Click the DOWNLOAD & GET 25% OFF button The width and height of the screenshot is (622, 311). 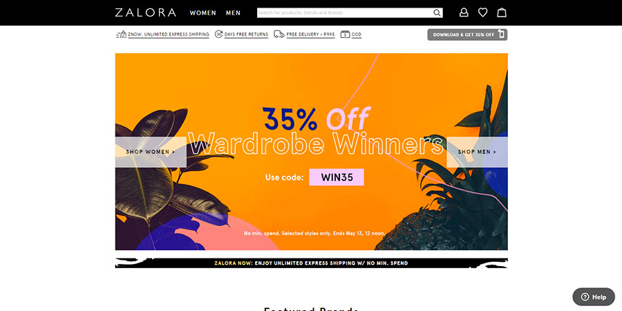pos(467,35)
